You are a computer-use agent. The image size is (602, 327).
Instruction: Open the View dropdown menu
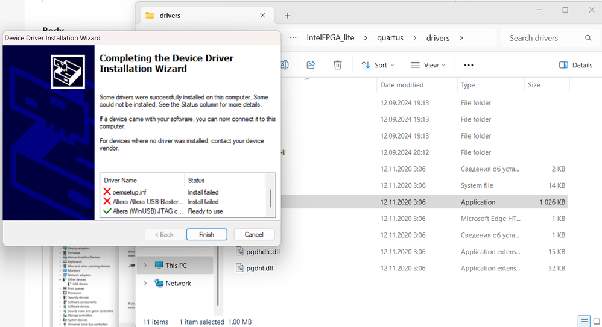click(x=428, y=65)
